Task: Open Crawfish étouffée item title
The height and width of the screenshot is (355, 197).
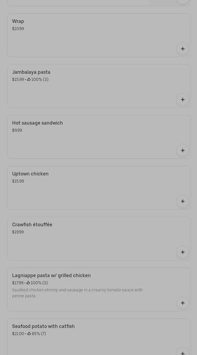Action: coord(32,225)
